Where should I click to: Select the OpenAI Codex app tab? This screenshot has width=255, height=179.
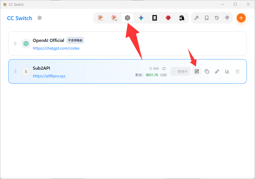click(x=127, y=18)
